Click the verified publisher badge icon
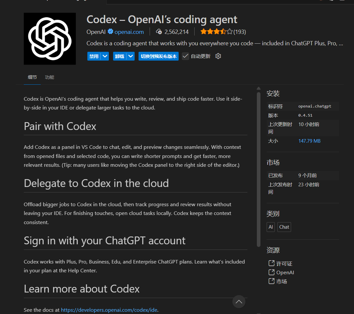Image resolution: width=354 pixels, height=314 pixels. pos(111,31)
